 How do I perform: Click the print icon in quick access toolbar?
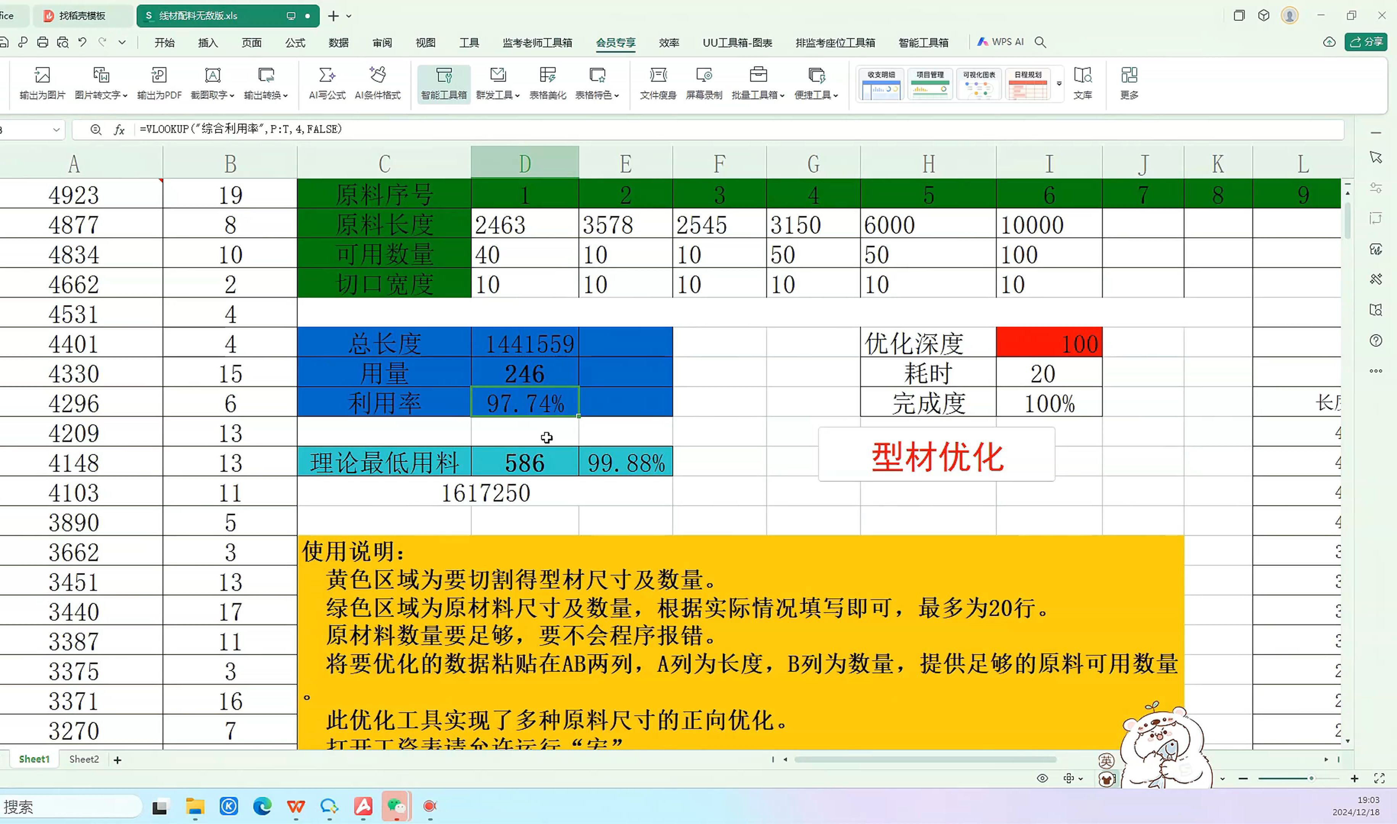(x=42, y=42)
